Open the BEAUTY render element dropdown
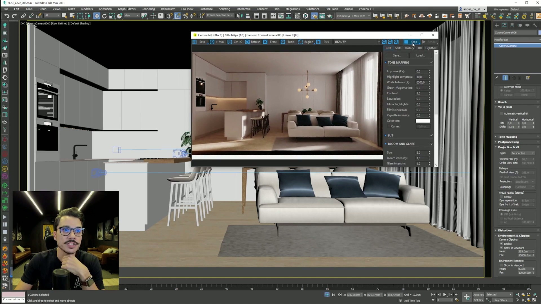Screen dimensions: 541x304 coord(378,42)
